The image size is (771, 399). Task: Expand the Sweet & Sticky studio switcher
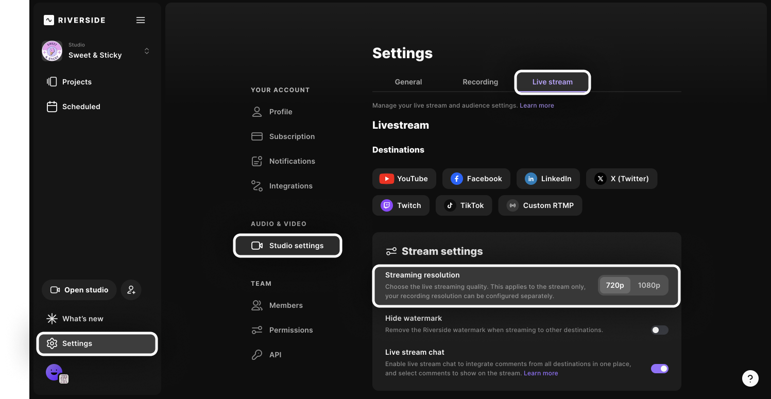pyautogui.click(x=147, y=51)
